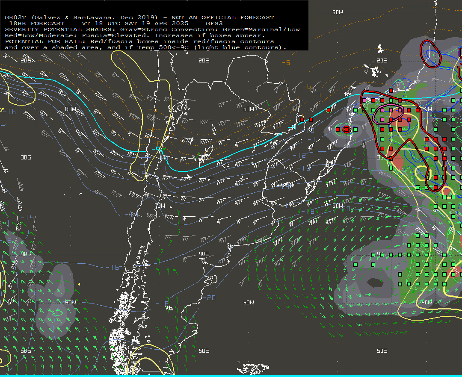Click valid time 'VT 18 UTC SAT 19 APR 2025'
Image resolution: width=462 pixels, height=377 pixels.
pos(135,24)
